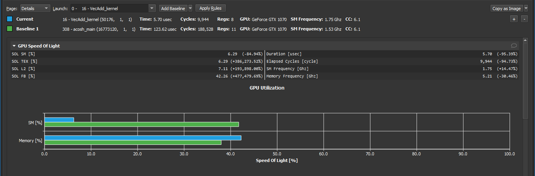Screen dimensions: 535x176
Task: Collapse the GPU Speed Of Light section
Action: point(14,46)
